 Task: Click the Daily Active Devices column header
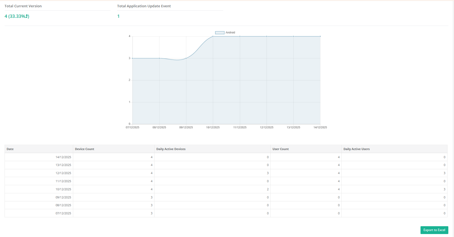pos(171,149)
